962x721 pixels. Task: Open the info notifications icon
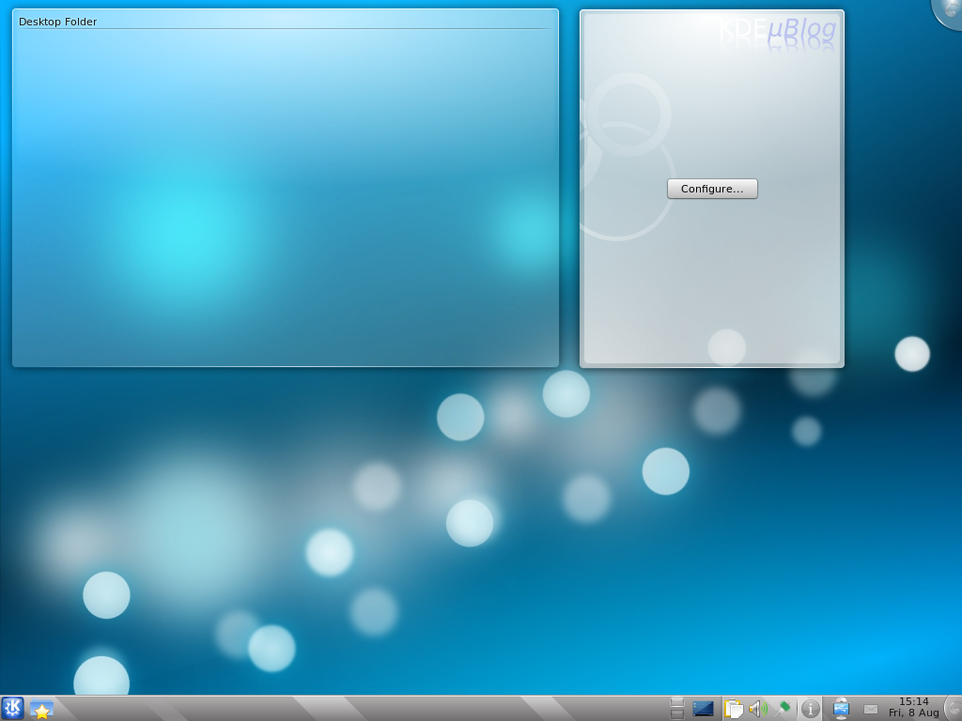(x=810, y=709)
